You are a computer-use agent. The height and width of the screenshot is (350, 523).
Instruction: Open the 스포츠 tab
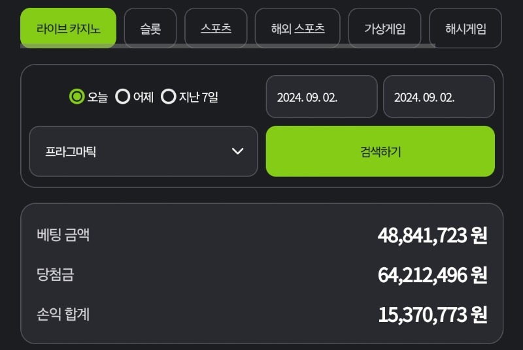pos(216,28)
